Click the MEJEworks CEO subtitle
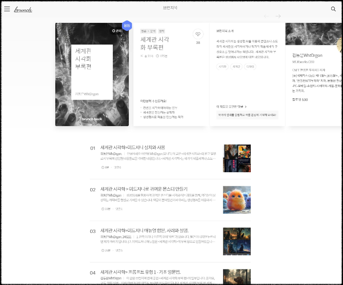343x285 pixels. pyautogui.click(x=303, y=62)
